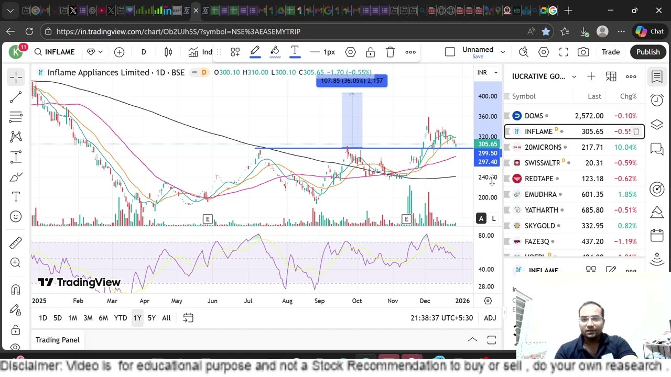The width and height of the screenshot is (671, 377).
Task: Open the layout setup square icon
Action: coord(450,52)
